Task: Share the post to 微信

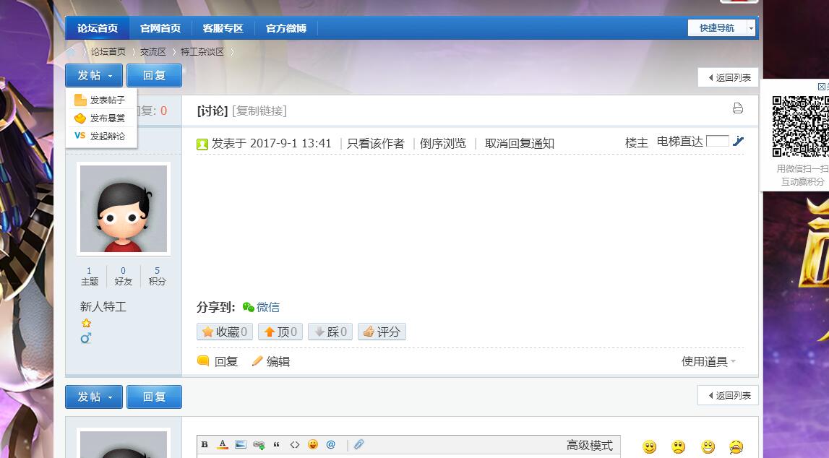Action: (268, 307)
